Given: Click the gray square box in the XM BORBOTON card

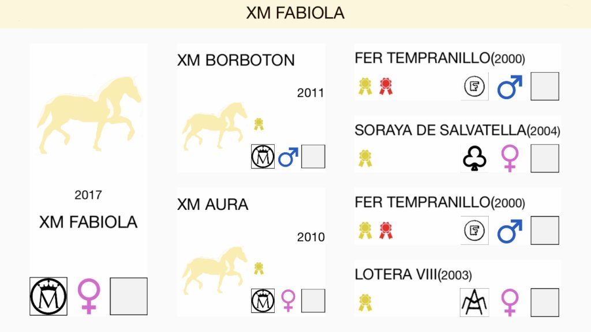Looking at the screenshot, I should tap(313, 157).
